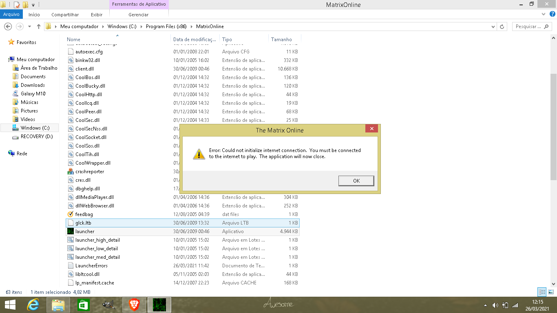Select the crashreporter file

coord(89,172)
